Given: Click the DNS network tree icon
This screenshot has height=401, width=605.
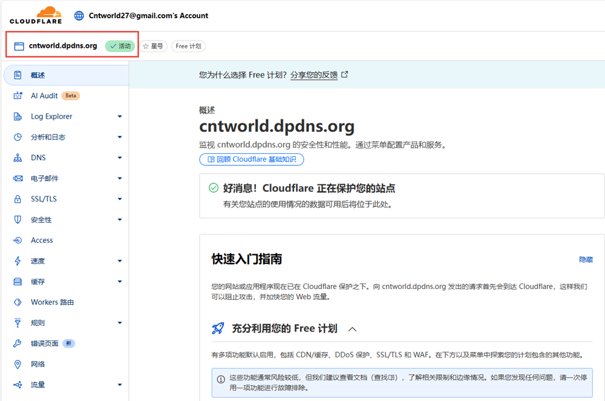Looking at the screenshot, I should click(18, 157).
